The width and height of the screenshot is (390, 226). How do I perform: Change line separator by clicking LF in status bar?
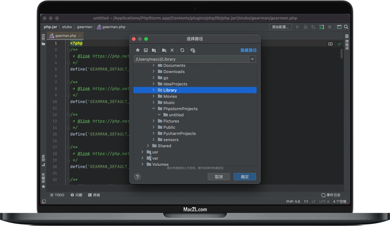[313, 201]
